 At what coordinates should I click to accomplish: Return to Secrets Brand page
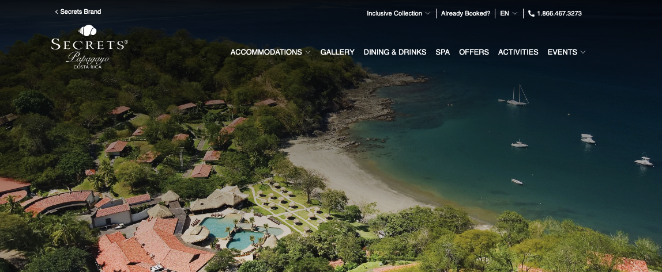click(x=81, y=12)
